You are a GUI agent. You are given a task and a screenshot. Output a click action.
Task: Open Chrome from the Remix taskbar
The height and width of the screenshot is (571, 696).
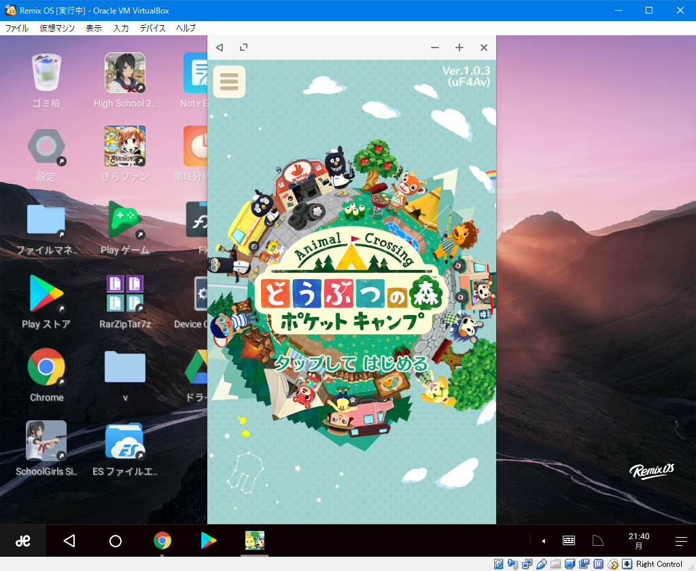[162, 540]
